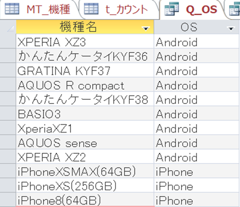Switch to the t_カウント tab label
This screenshot has width=240, height=207.
[x=126, y=10]
